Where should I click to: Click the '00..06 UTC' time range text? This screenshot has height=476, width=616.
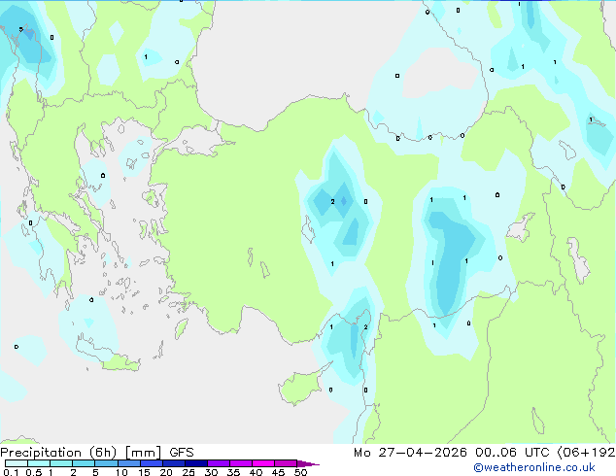(512, 453)
